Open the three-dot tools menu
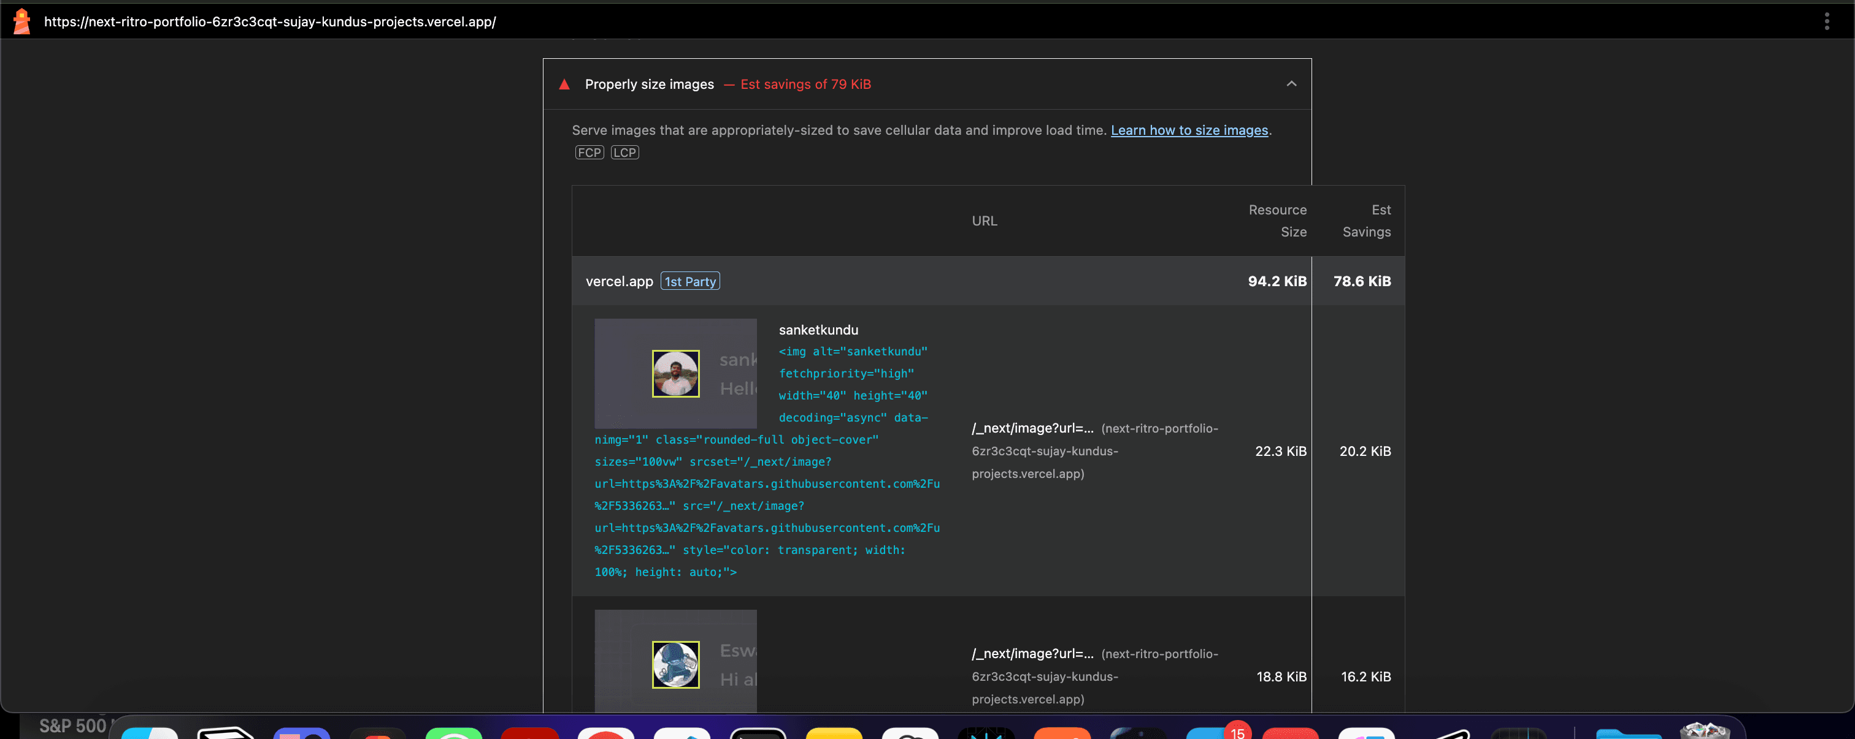Screen dimensions: 1855x739 pyautogui.click(x=1826, y=21)
